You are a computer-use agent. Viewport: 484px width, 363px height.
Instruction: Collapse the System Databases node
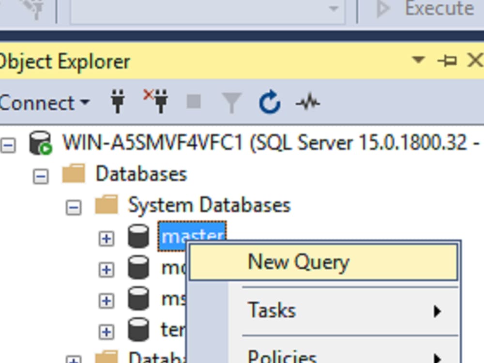coord(74,208)
